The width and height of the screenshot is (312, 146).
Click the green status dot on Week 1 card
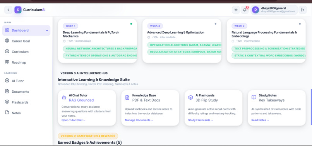pos(131,24)
